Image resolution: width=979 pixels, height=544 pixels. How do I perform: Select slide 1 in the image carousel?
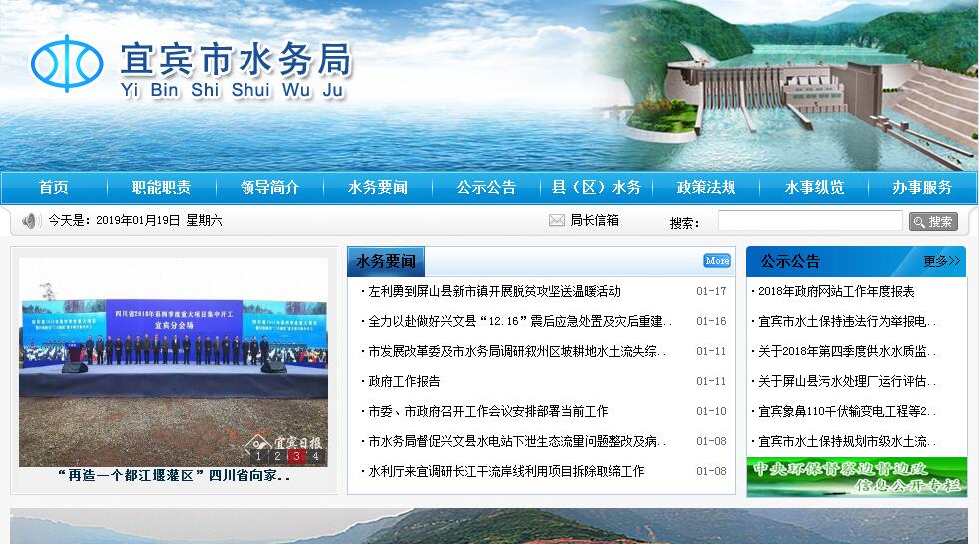coord(258,456)
